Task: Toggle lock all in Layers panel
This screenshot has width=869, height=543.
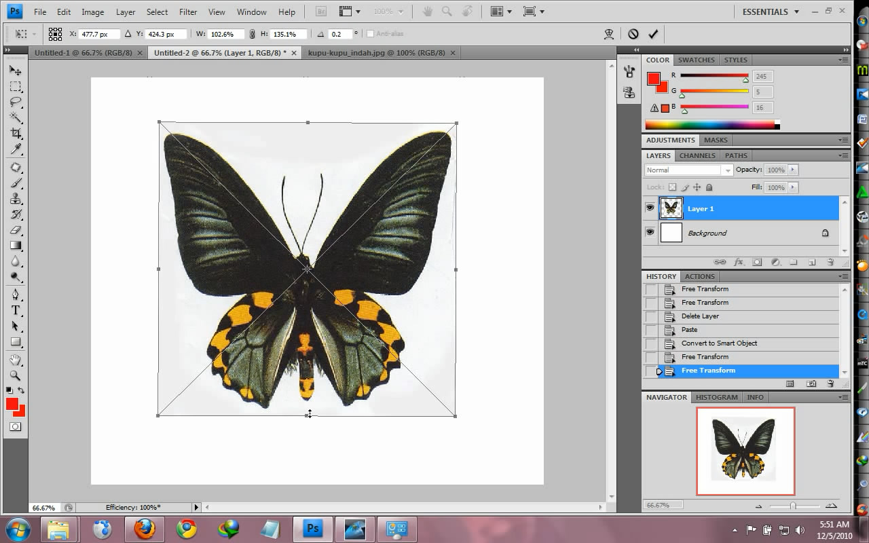Action: pos(709,187)
